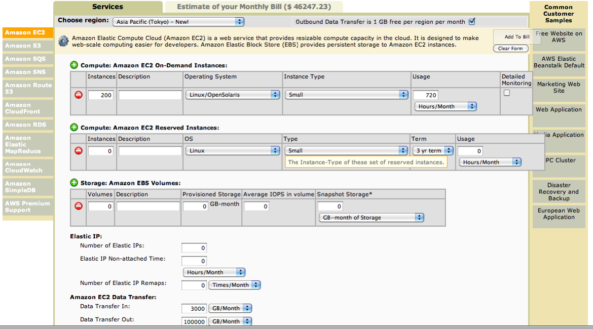The image size is (593, 329).
Task: Open On-Demand usage Hours/Month dropdown
Action: click(446, 106)
